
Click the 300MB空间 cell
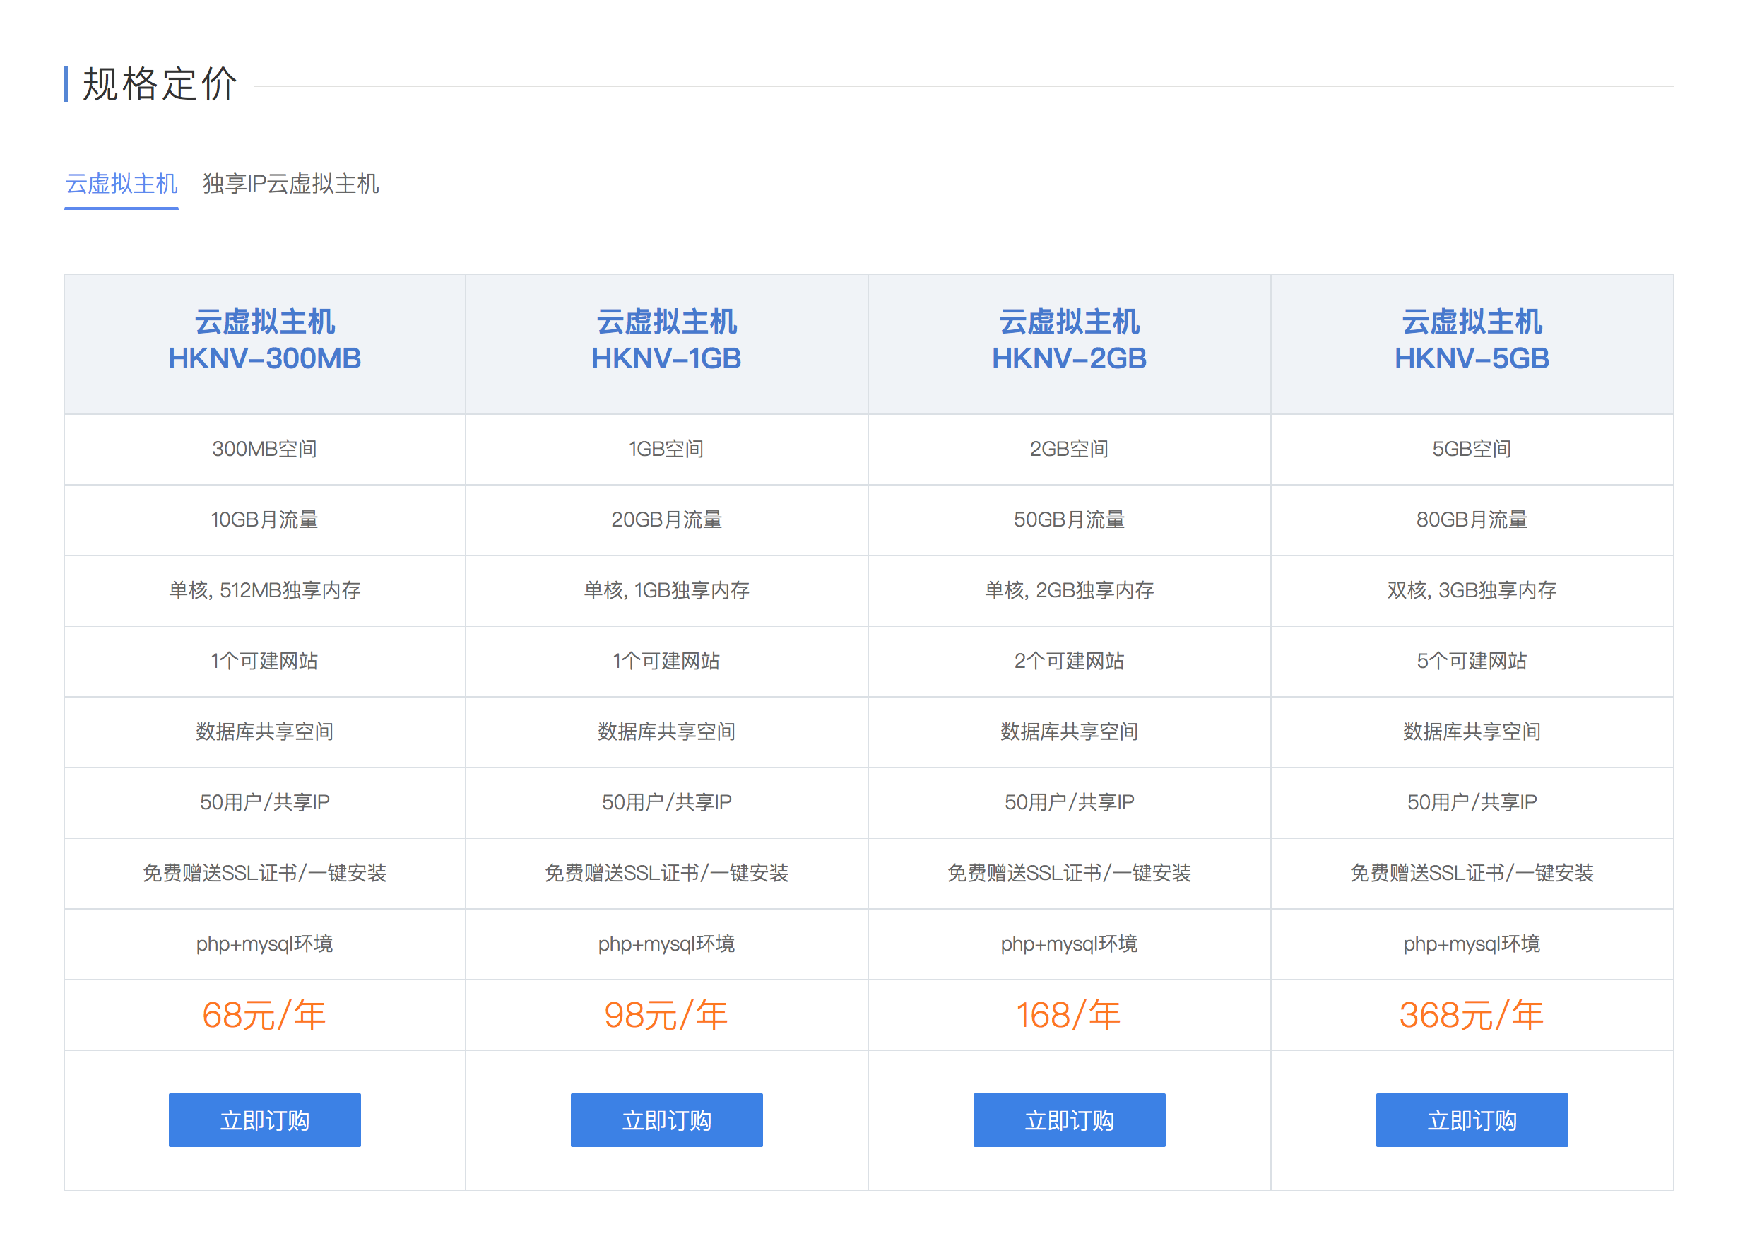pos(264,449)
